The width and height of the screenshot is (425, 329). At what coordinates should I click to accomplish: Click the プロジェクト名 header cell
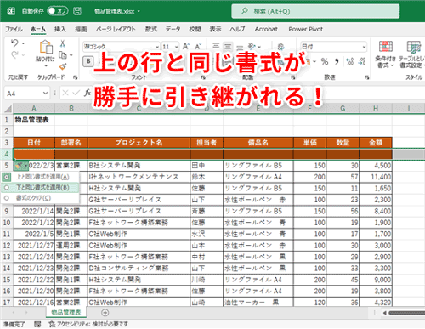coord(139,143)
